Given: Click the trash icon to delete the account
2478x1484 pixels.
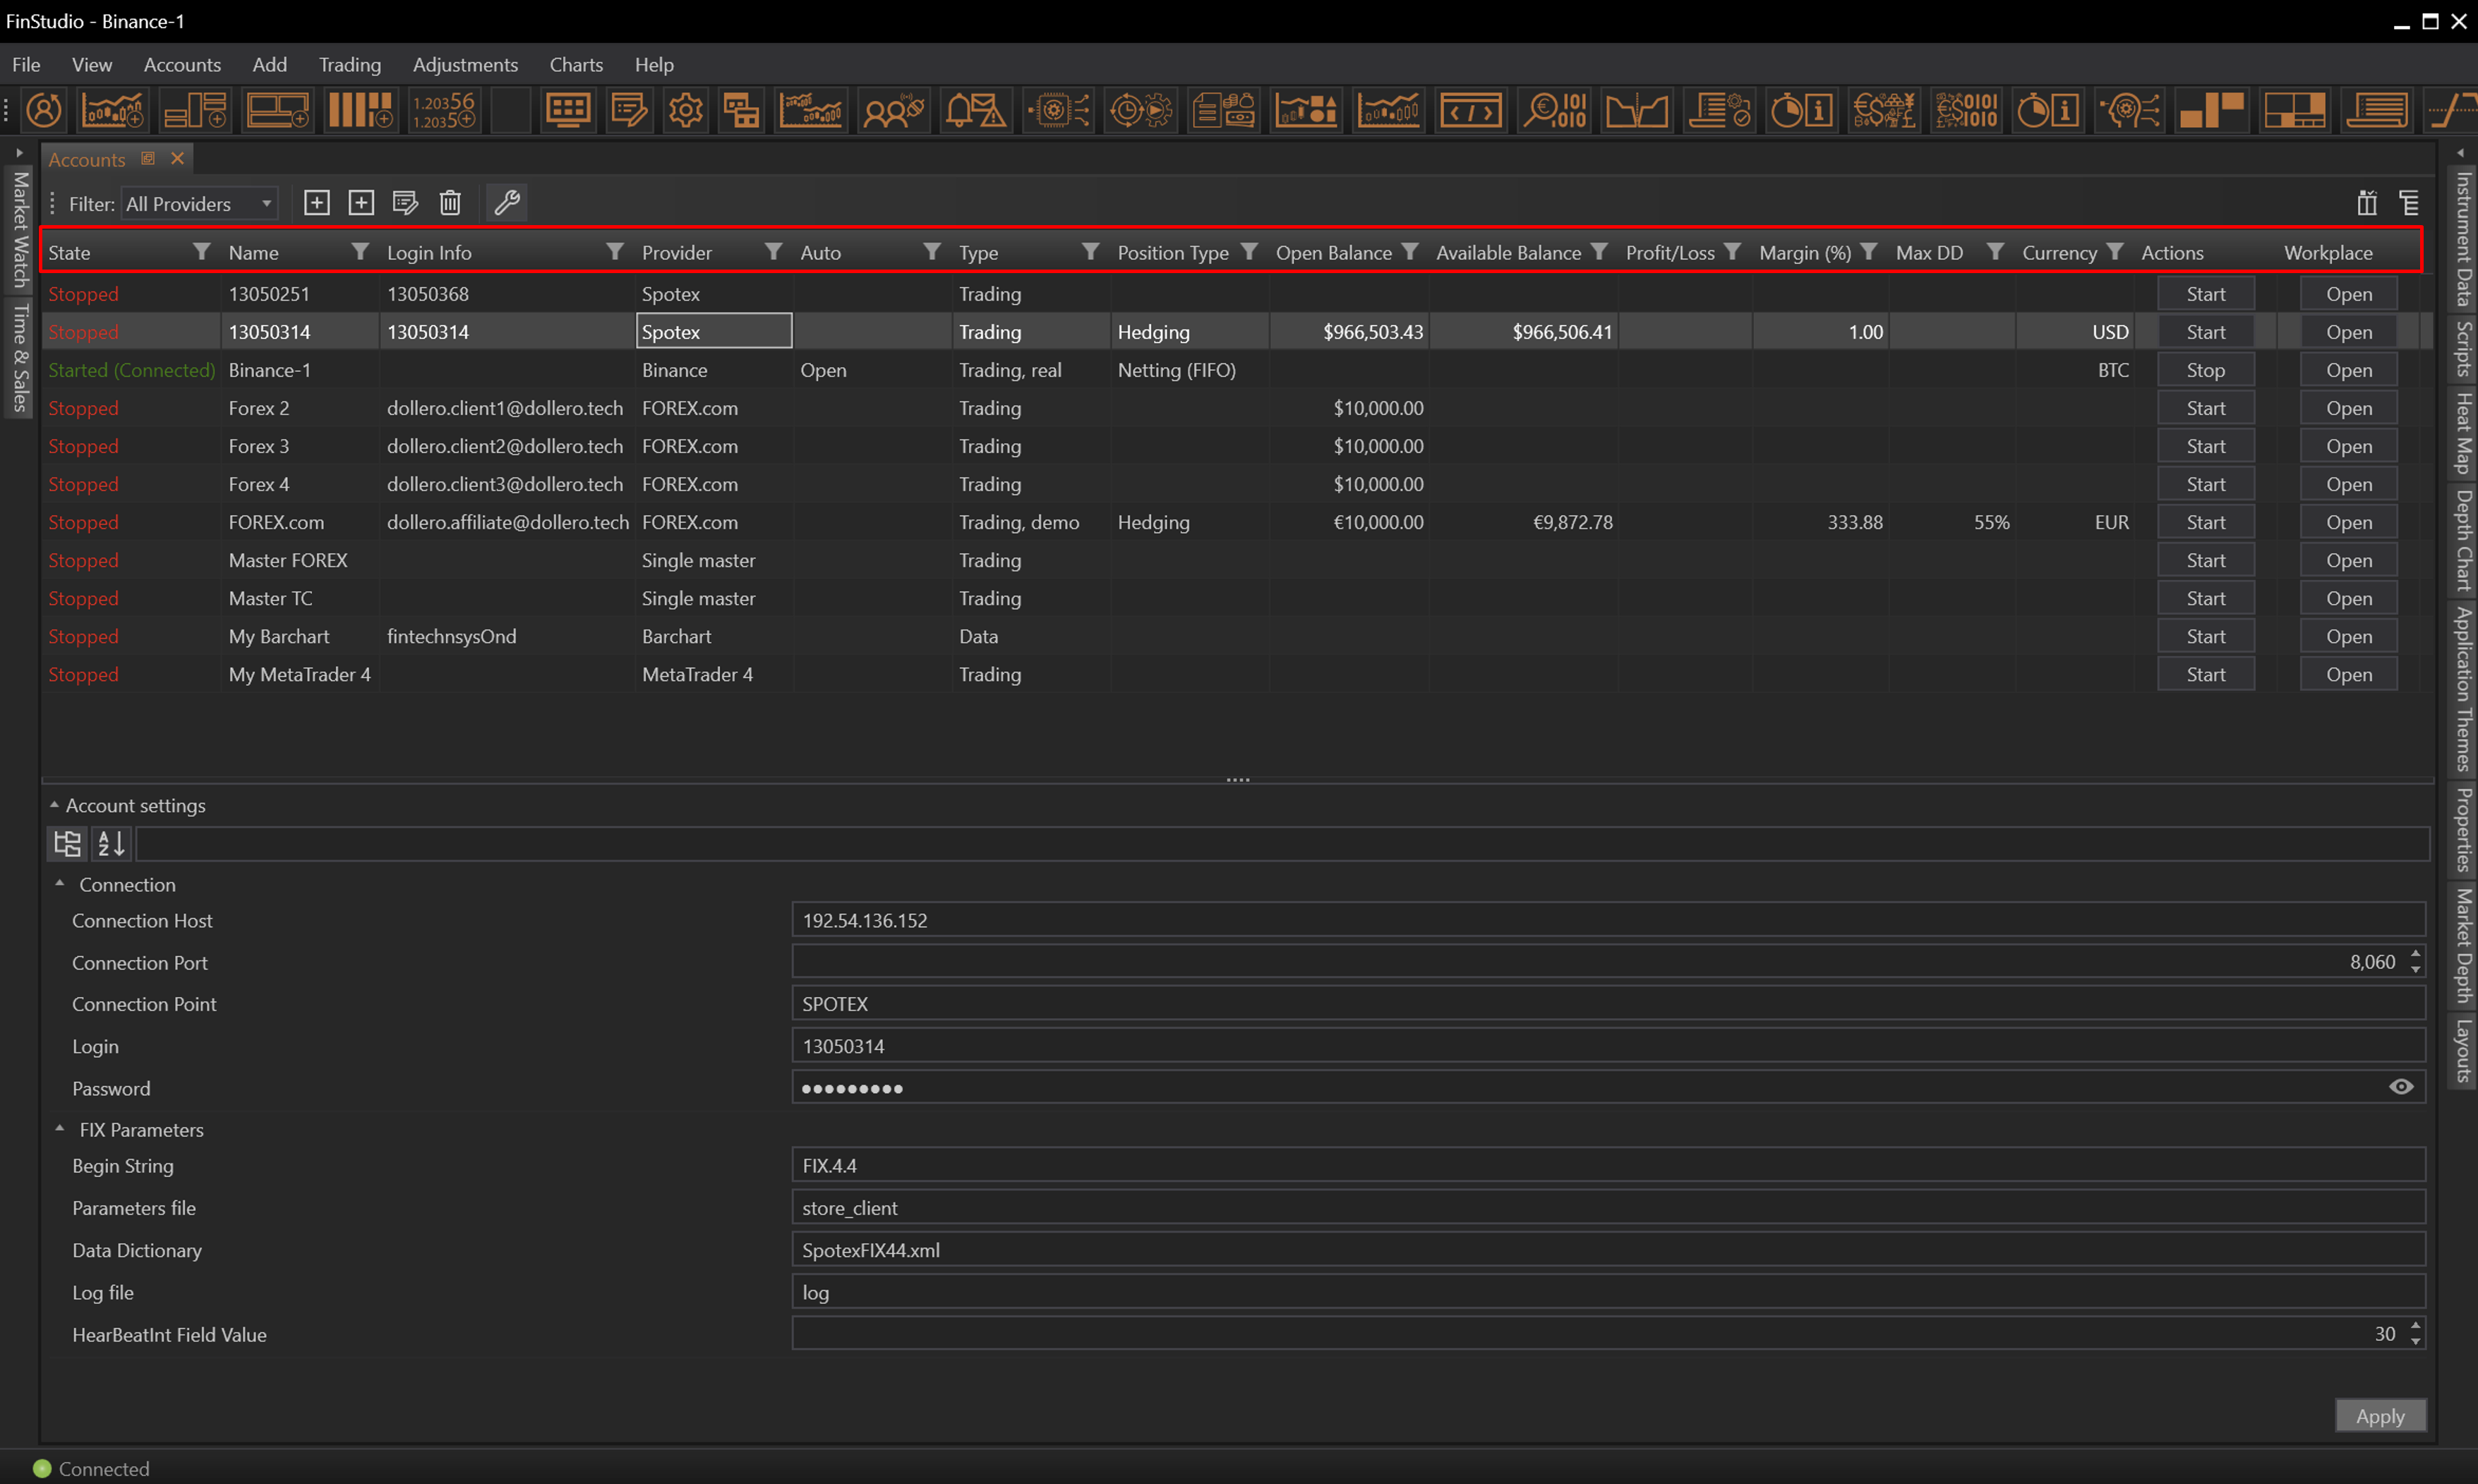Looking at the screenshot, I should pyautogui.click(x=450, y=203).
